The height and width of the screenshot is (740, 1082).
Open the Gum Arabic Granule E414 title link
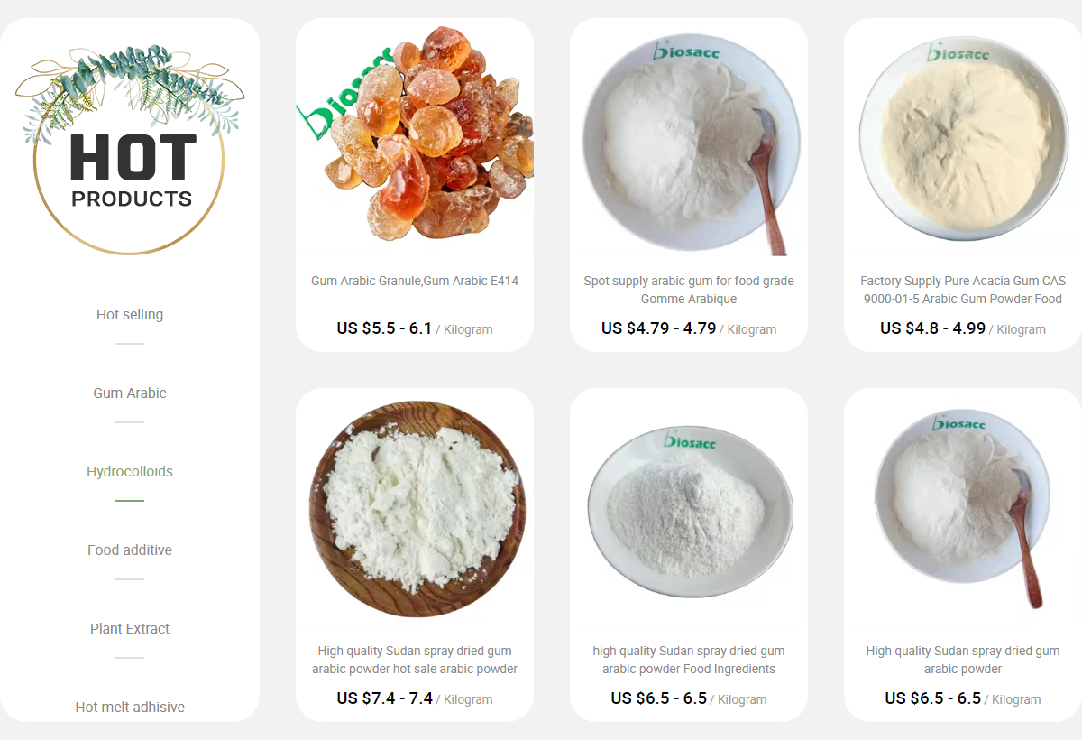415,281
